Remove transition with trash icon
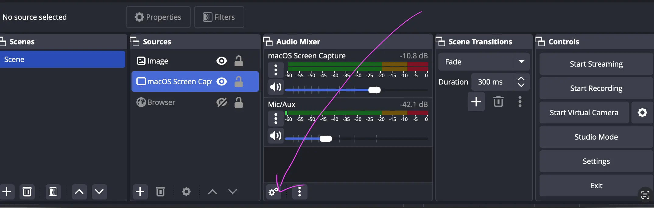Screen dimensions: 654x208 (x=498, y=102)
